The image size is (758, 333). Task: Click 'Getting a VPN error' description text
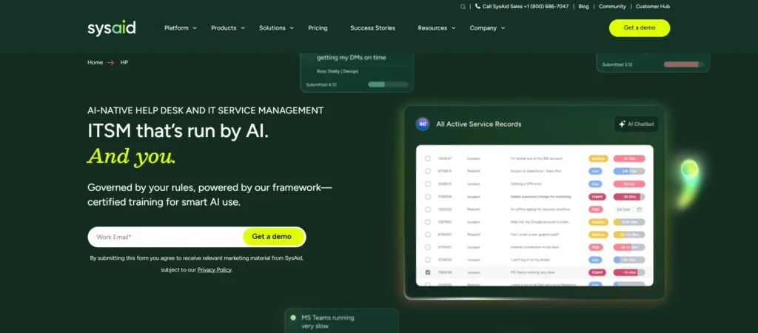pos(526,184)
